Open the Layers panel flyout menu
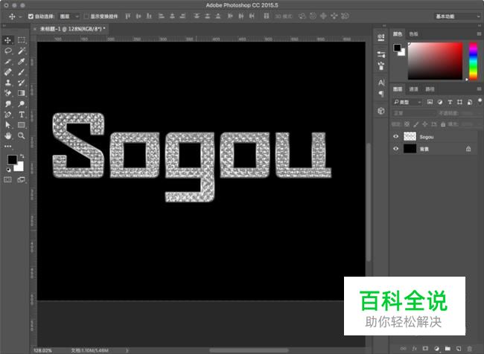484x354 pixels. [x=479, y=89]
